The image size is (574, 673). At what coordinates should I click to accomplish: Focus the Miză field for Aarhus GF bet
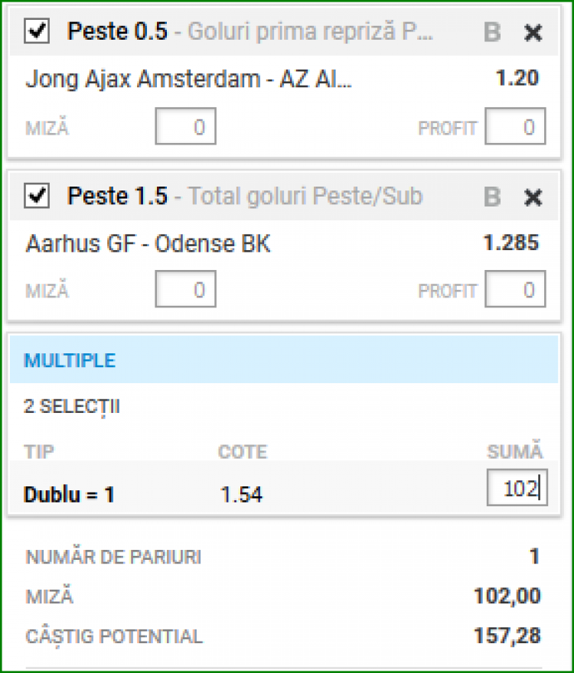point(185,290)
